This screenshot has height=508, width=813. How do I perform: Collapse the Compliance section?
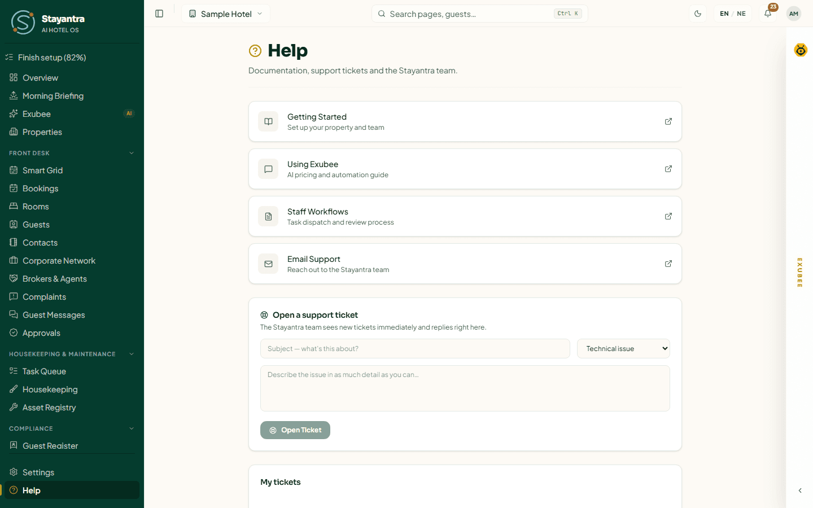point(72,428)
